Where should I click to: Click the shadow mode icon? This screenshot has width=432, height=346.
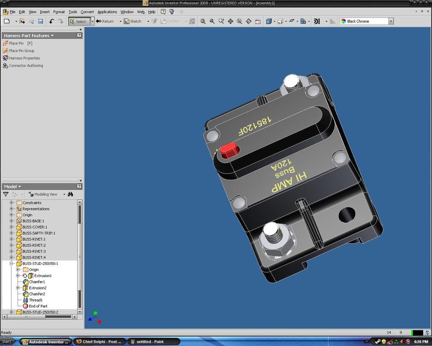[292, 21]
